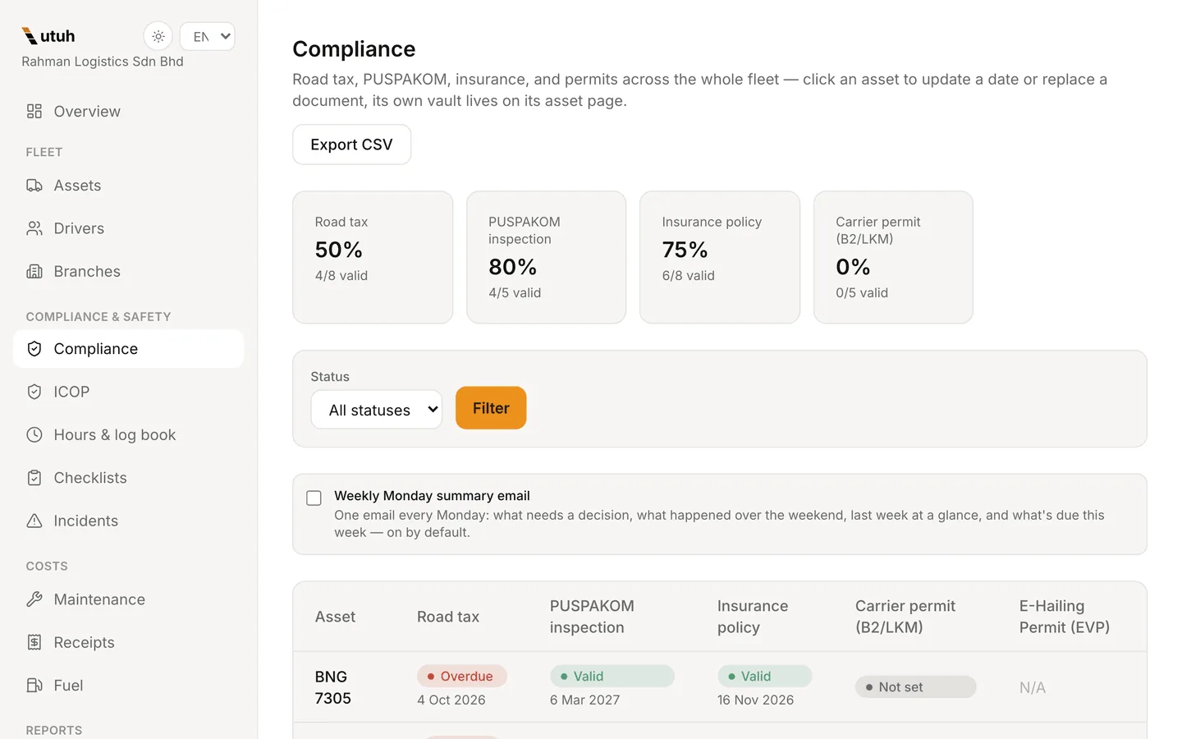Go to the Drivers menu item

129,228
